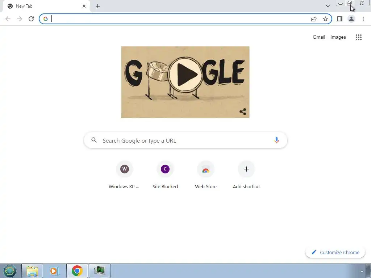The height and width of the screenshot is (278, 371).
Task: Play the Google Doodle video
Action: tap(185, 75)
